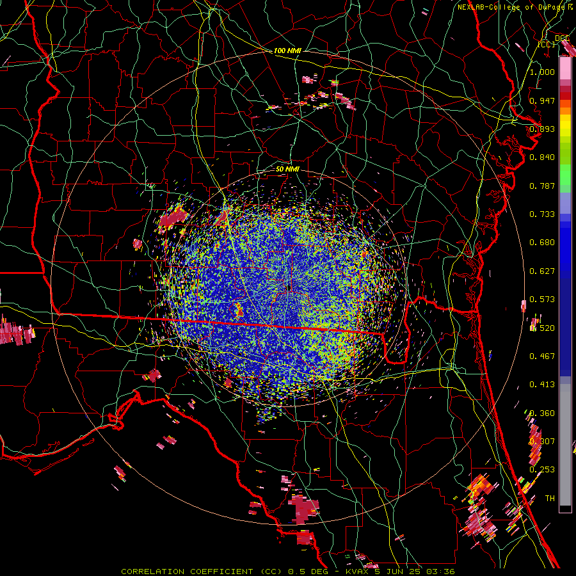Pick the light pink top segment of color bar
This screenshot has width=576, height=576.
(565, 68)
